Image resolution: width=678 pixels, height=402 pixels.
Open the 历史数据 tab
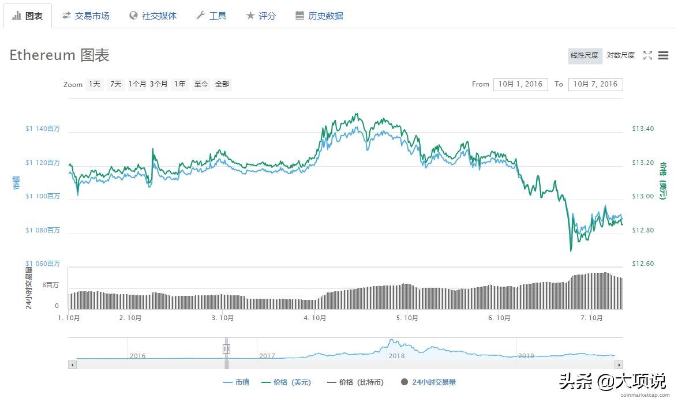pos(319,16)
